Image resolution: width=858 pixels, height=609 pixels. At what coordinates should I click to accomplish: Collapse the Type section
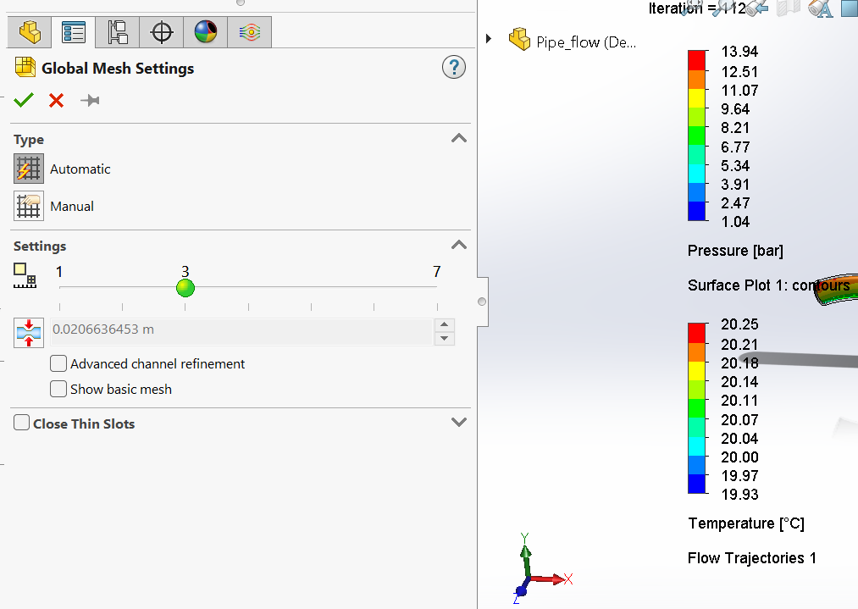tap(458, 138)
